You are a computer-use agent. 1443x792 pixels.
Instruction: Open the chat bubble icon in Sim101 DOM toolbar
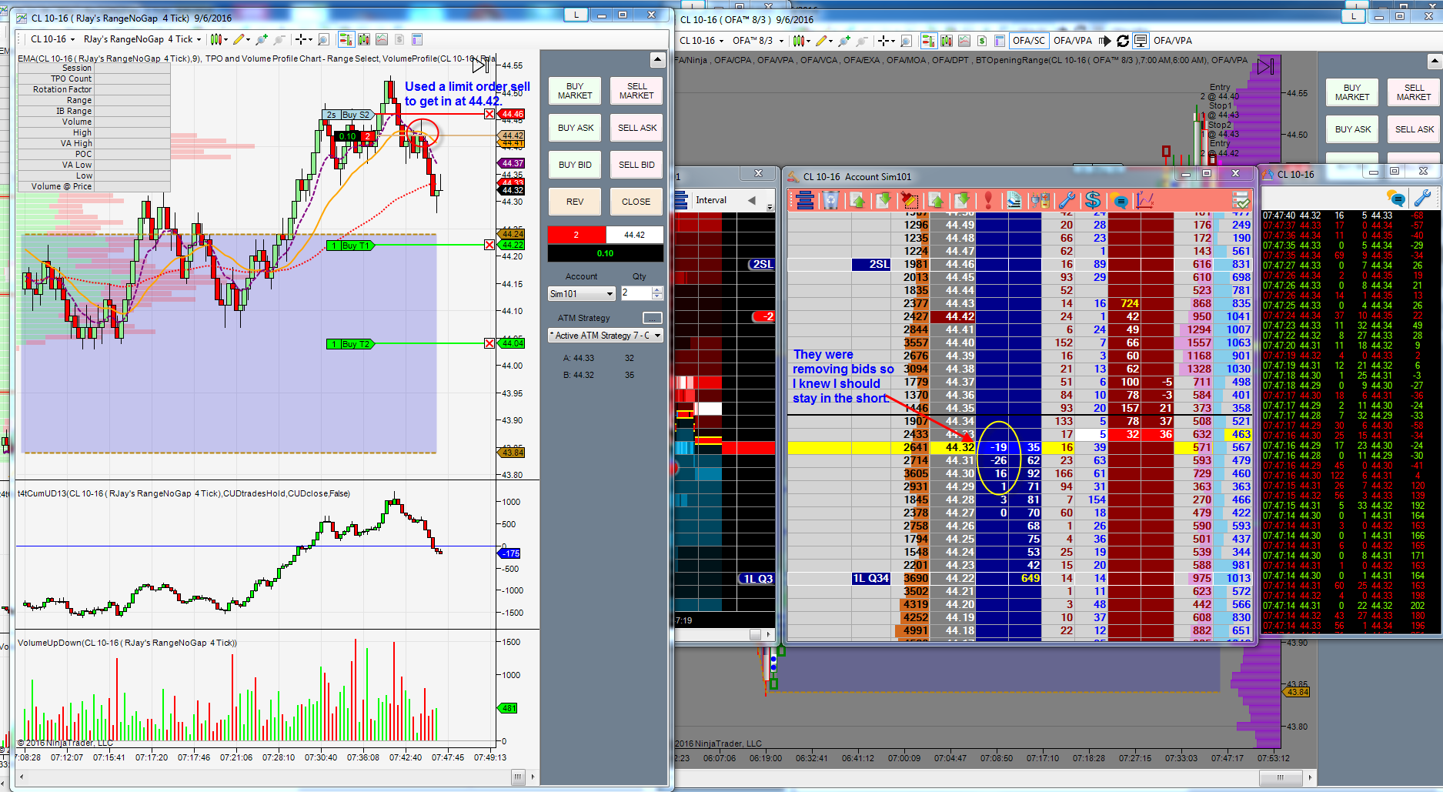coord(1120,201)
